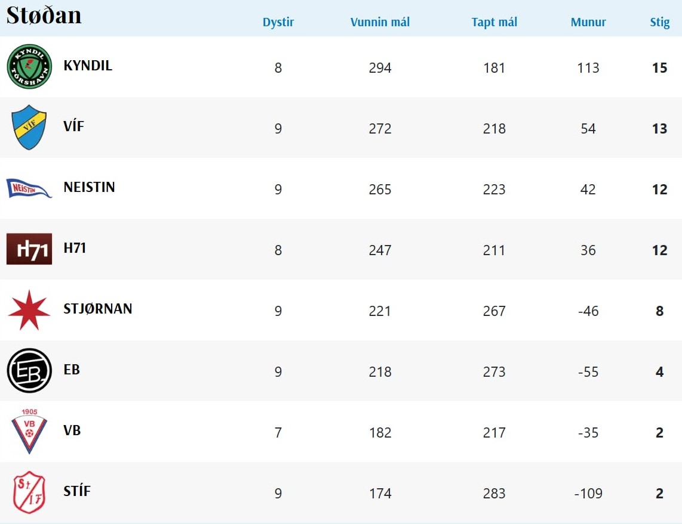The height and width of the screenshot is (524, 682).
Task: Click the VB 1905 crest
Action: 29,431
